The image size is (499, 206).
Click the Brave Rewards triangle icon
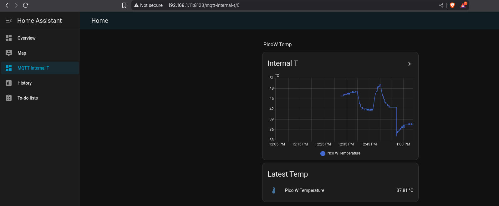point(463,5)
